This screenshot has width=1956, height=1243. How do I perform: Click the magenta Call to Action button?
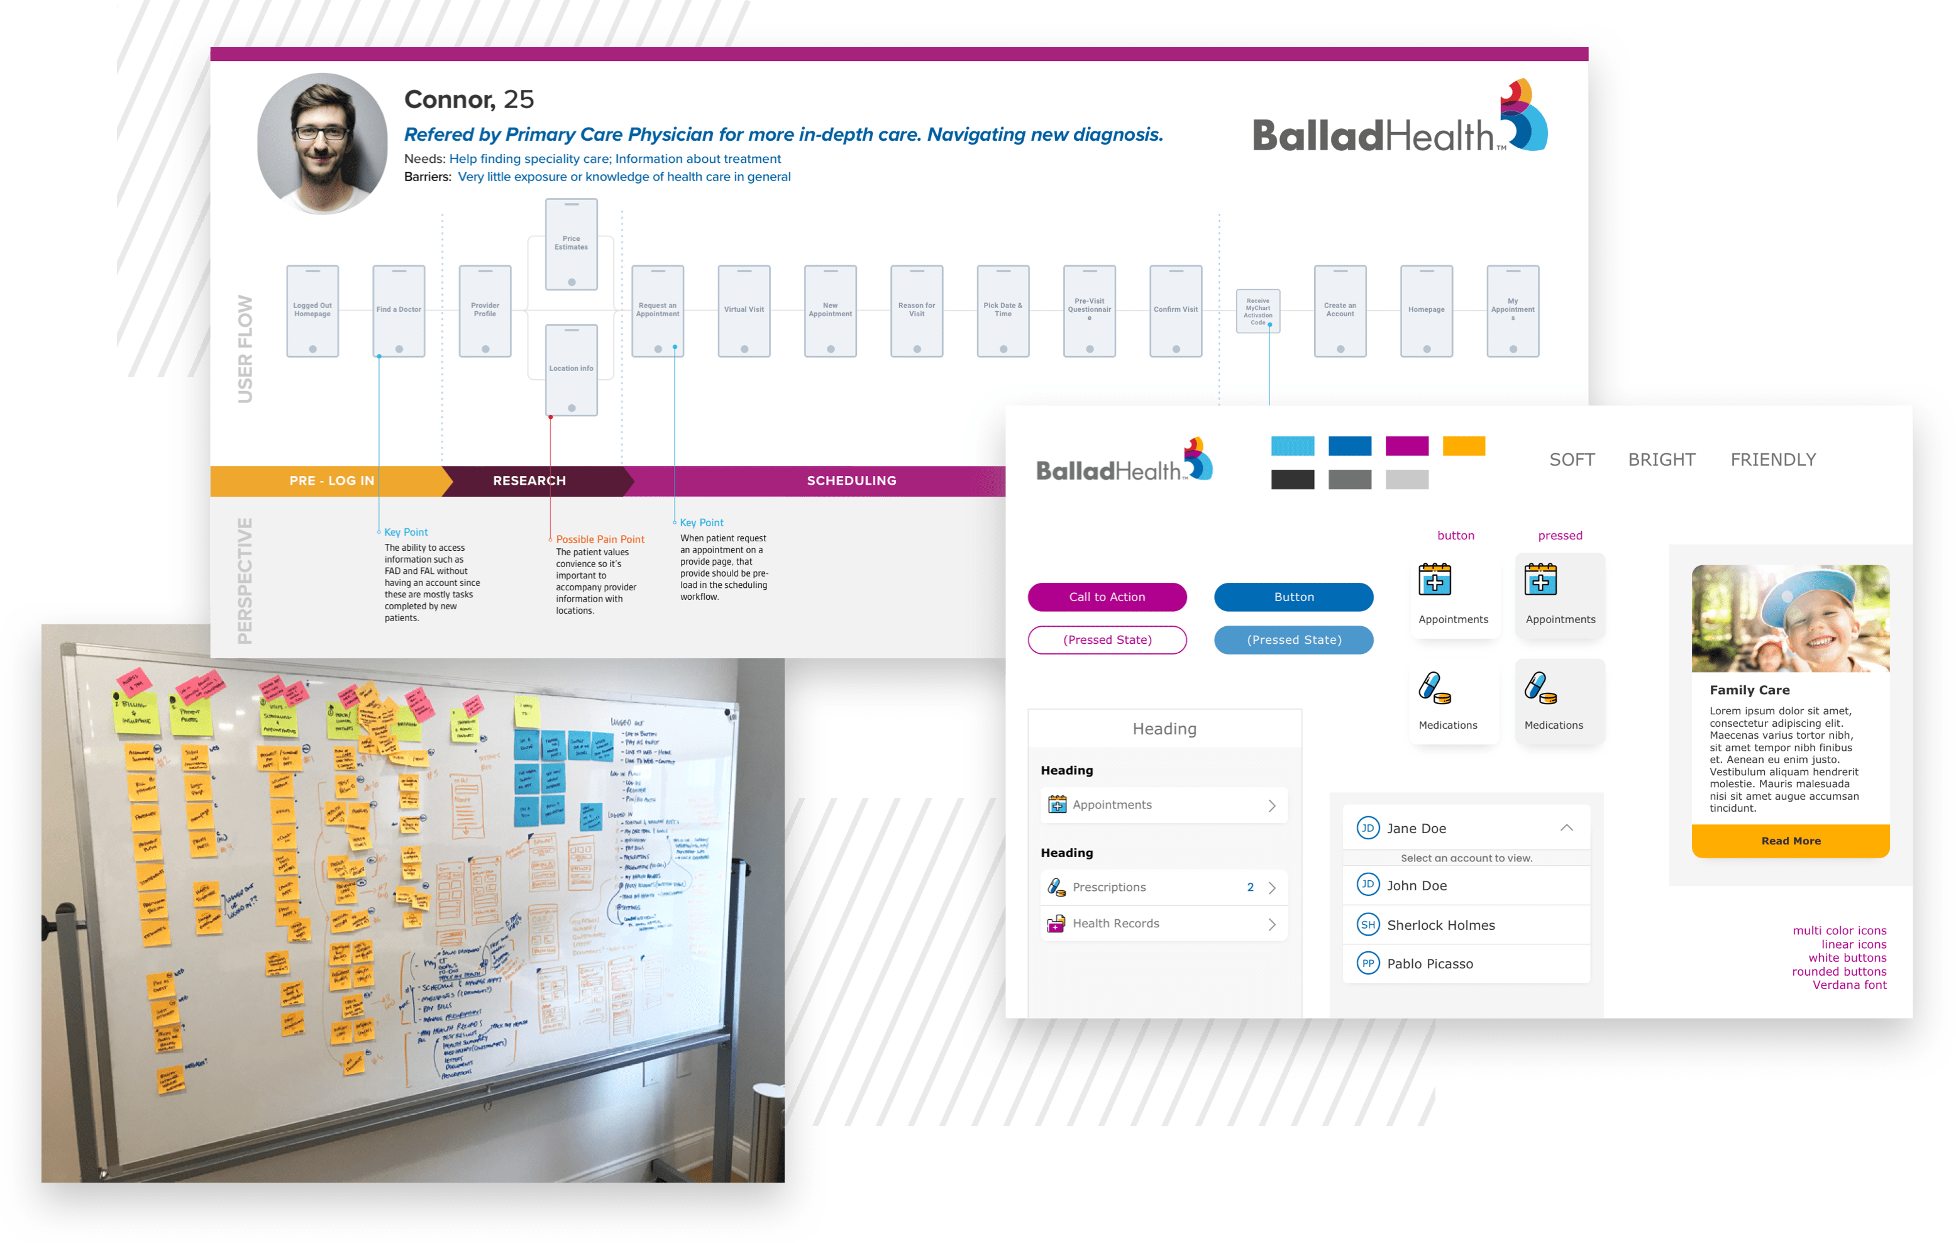(x=1110, y=597)
